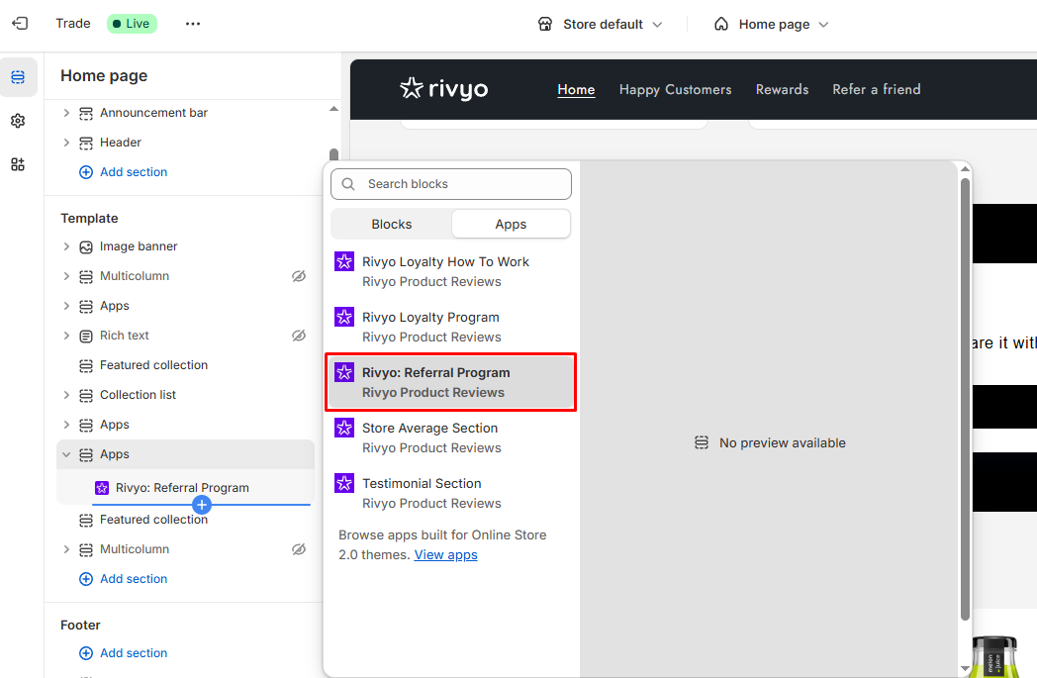
Task: Click the magnifier icon in Search blocks
Action: pyautogui.click(x=348, y=184)
